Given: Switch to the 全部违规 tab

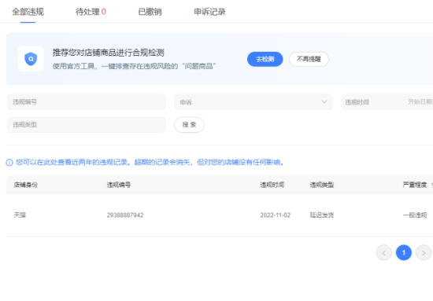Looking at the screenshot, I should tap(28, 12).
